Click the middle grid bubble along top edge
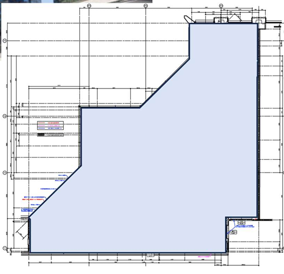 click(x=146, y=6)
